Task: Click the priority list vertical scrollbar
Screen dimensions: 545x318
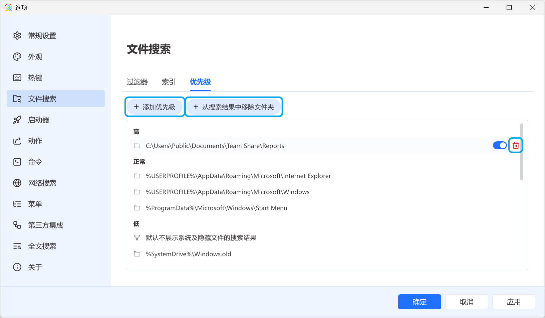Action: pos(522,152)
